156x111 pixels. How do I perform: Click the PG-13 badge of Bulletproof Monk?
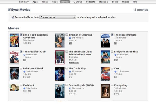click(x=27, y=77)
